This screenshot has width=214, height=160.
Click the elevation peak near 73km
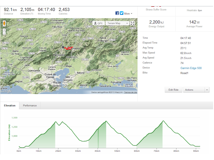point(163,121)
